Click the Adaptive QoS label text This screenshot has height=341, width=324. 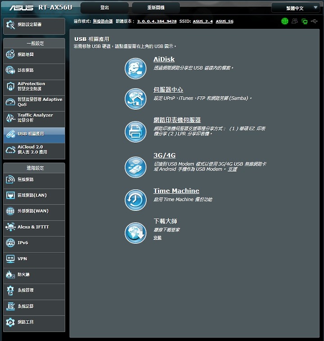pos(40,102)
